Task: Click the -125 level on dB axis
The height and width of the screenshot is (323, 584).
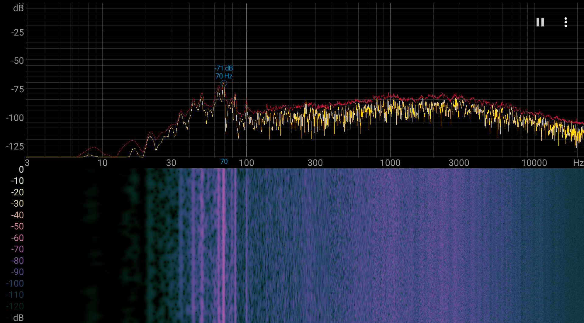Action: click(x=15, y=146)
